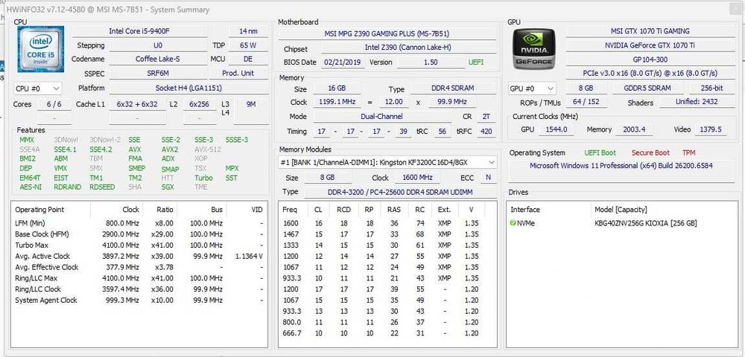Click the Cores 6 / 6 value
Screen dimensions: 745x357
pos(54,104)
